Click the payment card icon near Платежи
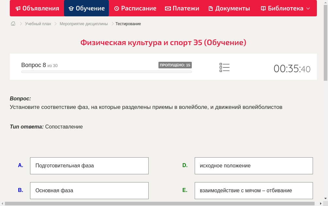 tap(168, 8)
